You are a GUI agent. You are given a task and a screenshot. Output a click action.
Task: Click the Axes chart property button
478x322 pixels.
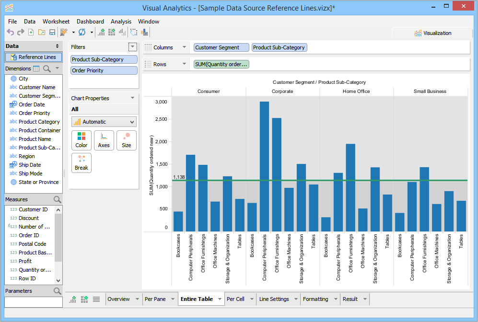[104, 140]
